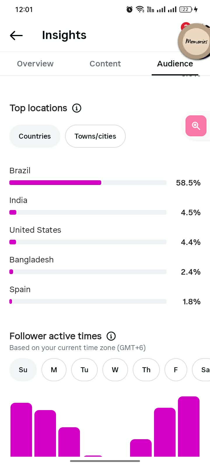This screenshot has width=210, height=466.
Task: Choose the F day button
Action: (x=176, y=370)
